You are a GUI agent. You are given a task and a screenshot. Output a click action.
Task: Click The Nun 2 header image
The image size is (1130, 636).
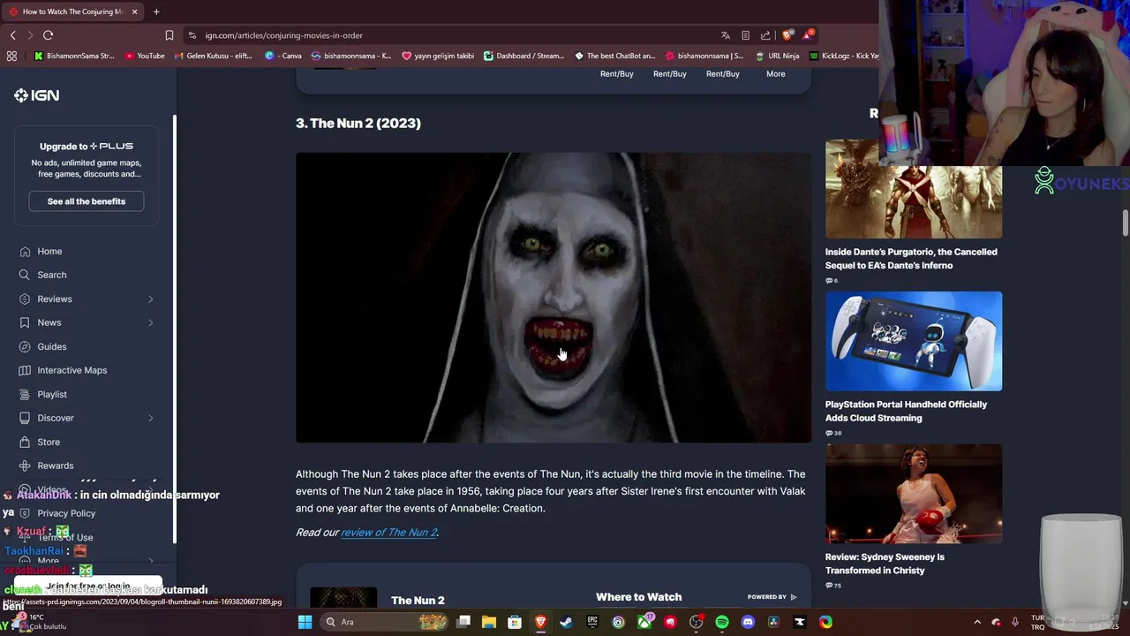[x=554, y=298]
